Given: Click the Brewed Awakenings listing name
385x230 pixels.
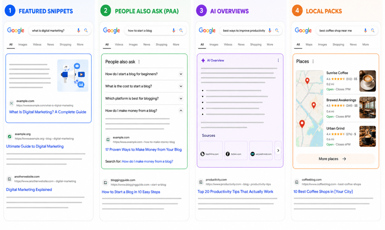Looking at the screenshot, I should (x=341, y=100).
